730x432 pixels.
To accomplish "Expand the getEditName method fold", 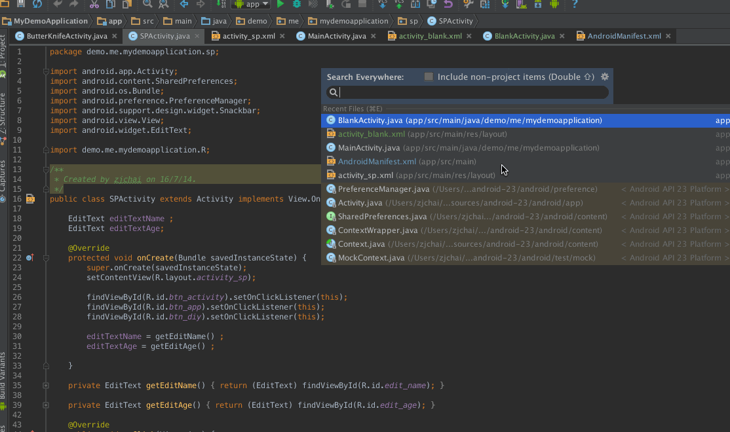I will (46, 385).
